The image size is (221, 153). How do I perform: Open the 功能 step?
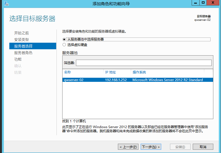[18, 59]
